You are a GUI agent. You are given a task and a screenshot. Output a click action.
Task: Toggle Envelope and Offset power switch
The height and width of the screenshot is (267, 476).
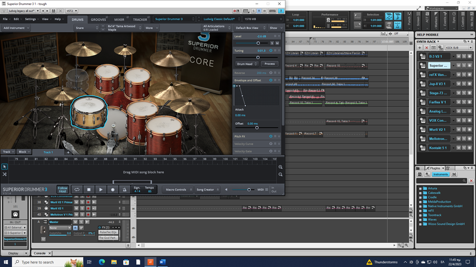(271, 80)
